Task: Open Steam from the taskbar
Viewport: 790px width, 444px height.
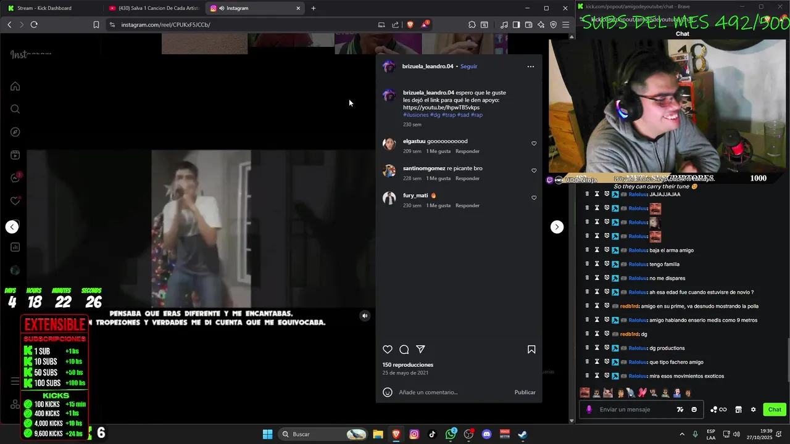Action: (522, 434)
